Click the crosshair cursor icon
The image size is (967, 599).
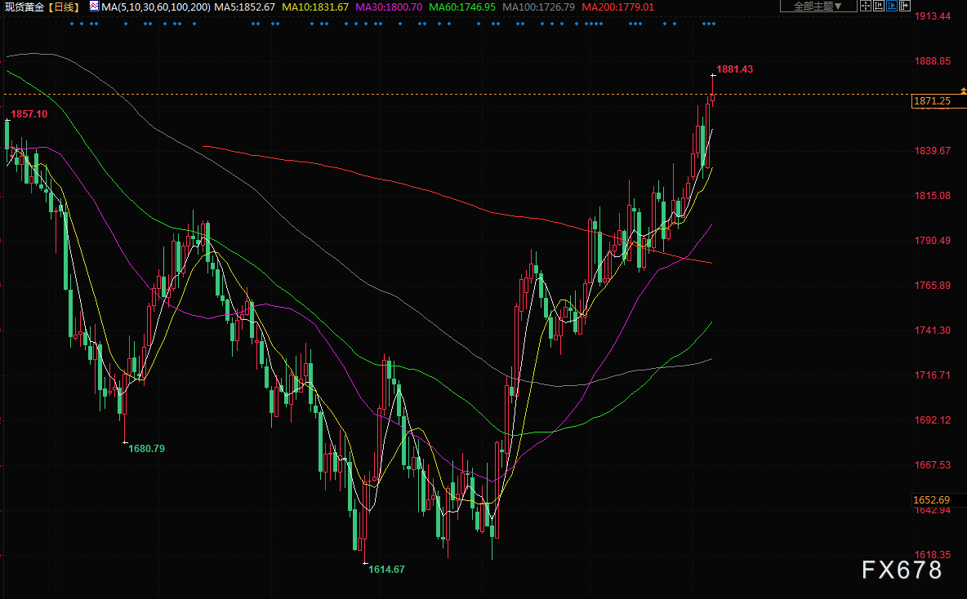[x=865, y=6]
